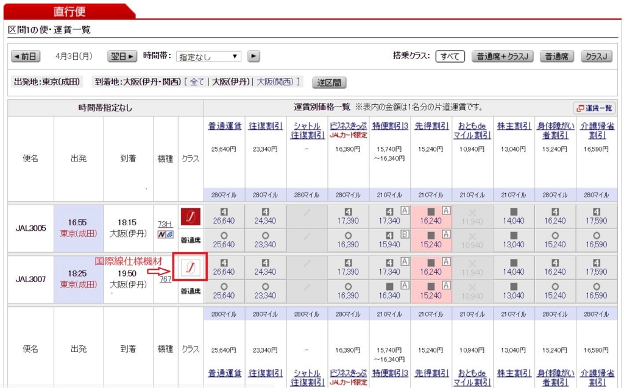Viewport: 624px width, 388px height.
Task: Click the 逆区間 reverse route button
Action: [x=329, y=83]
